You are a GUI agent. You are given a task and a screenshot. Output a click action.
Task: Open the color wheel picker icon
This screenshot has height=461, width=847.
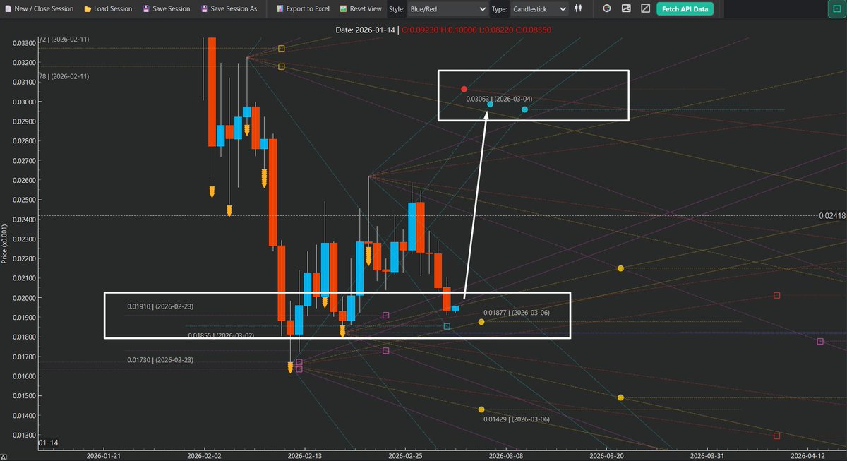(606, 8)
